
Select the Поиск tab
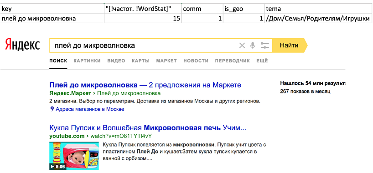tap(58, 61)
